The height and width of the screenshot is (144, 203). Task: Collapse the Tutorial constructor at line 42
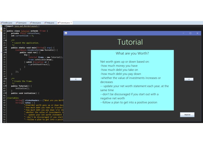[x=6, y=86]
